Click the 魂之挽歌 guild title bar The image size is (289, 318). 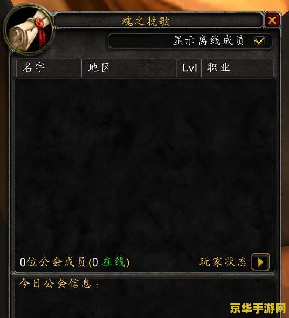tap(159, 20)
